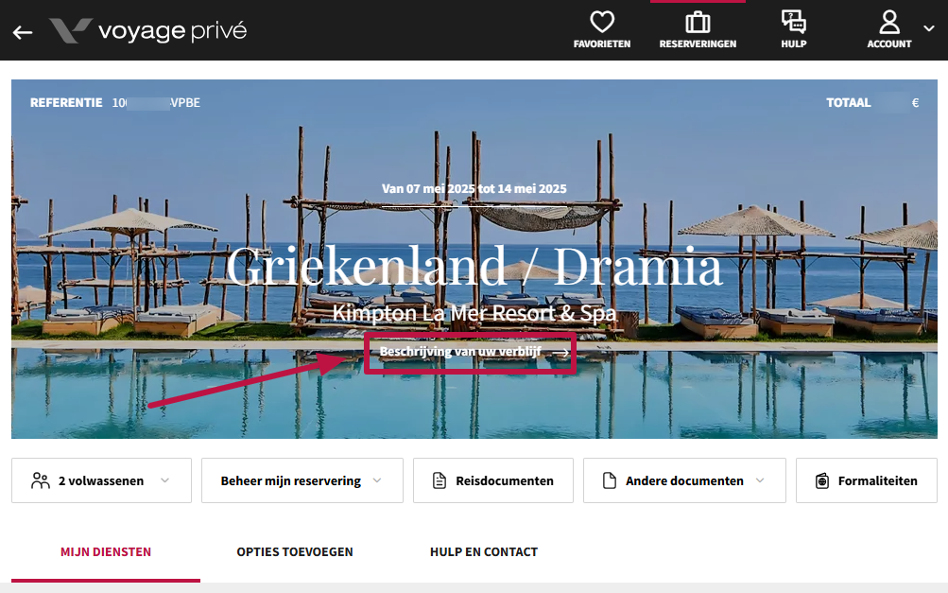Screen dimensions: 948x593
Task: Click the Formaliteiten button
Action: tap(867, 480)
